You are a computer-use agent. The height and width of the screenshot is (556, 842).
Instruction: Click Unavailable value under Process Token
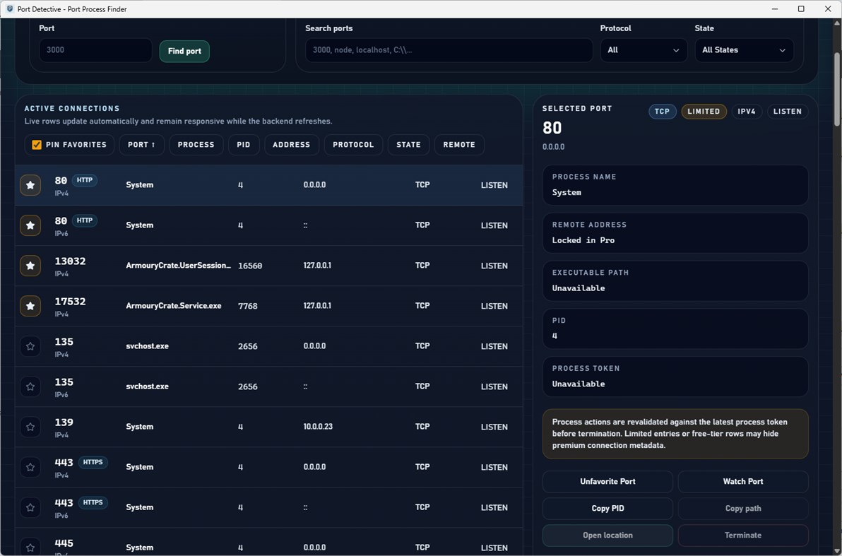tap(579, 384)
